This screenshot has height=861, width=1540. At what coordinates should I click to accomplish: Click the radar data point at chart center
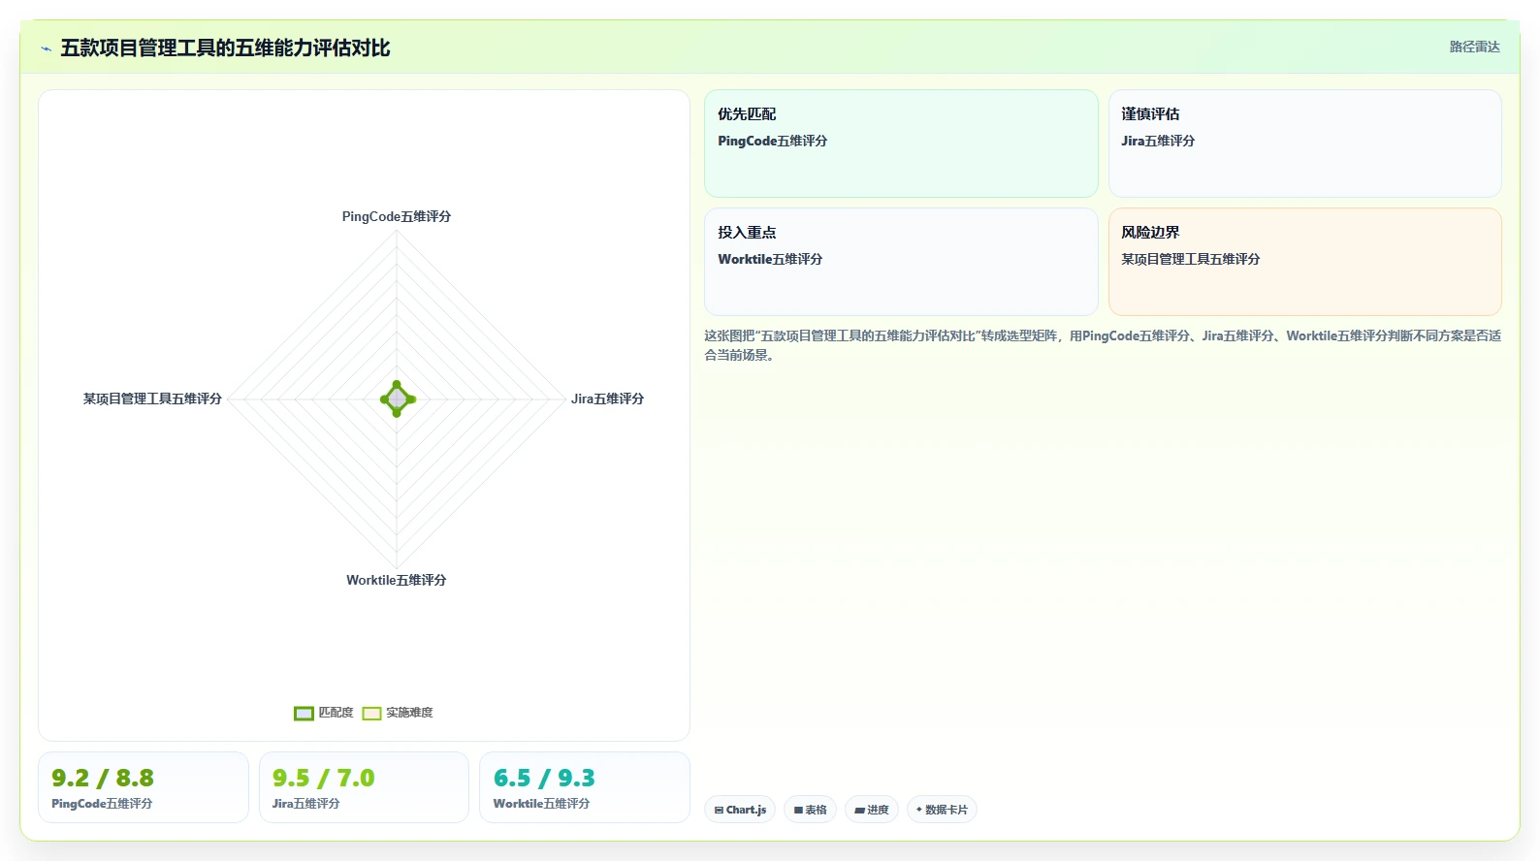(x=397, y=399)
